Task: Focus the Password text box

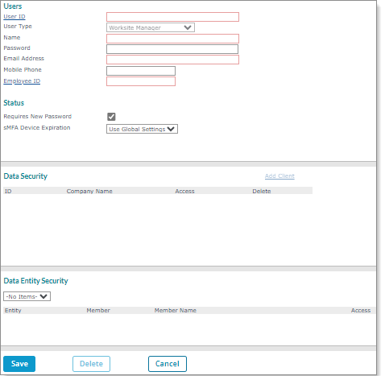Action: coord(172,49)
